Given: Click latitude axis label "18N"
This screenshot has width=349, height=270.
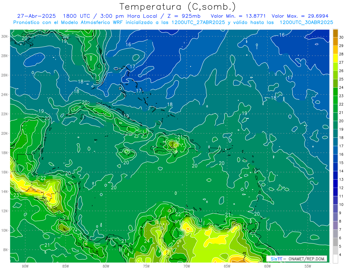Looking at the screenshot, I should point(4,153).
